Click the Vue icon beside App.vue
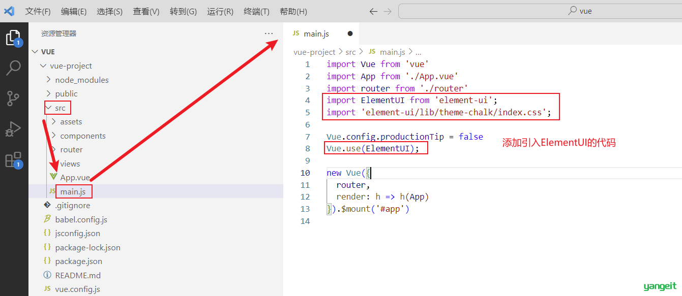Viewport: 682px width, 296px height. tap(53, 177)
